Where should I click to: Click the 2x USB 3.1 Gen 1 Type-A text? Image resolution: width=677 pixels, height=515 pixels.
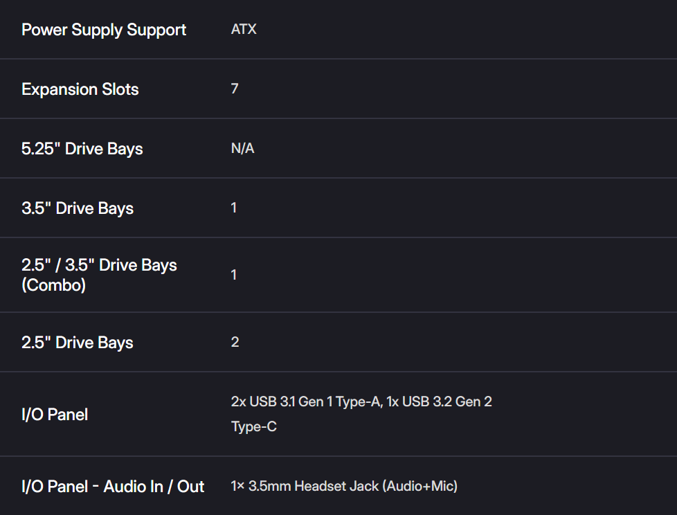tap(305, 401)
